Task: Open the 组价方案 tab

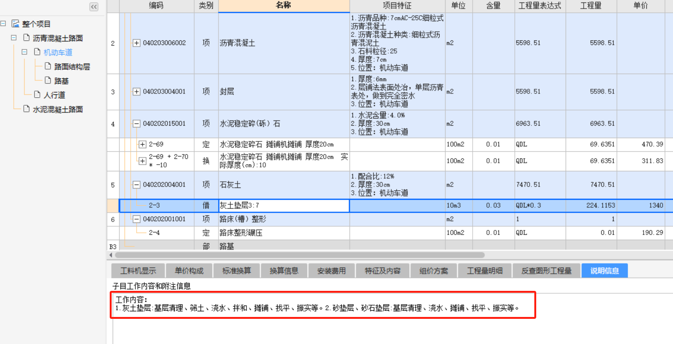Action: (x=434, y=271)
